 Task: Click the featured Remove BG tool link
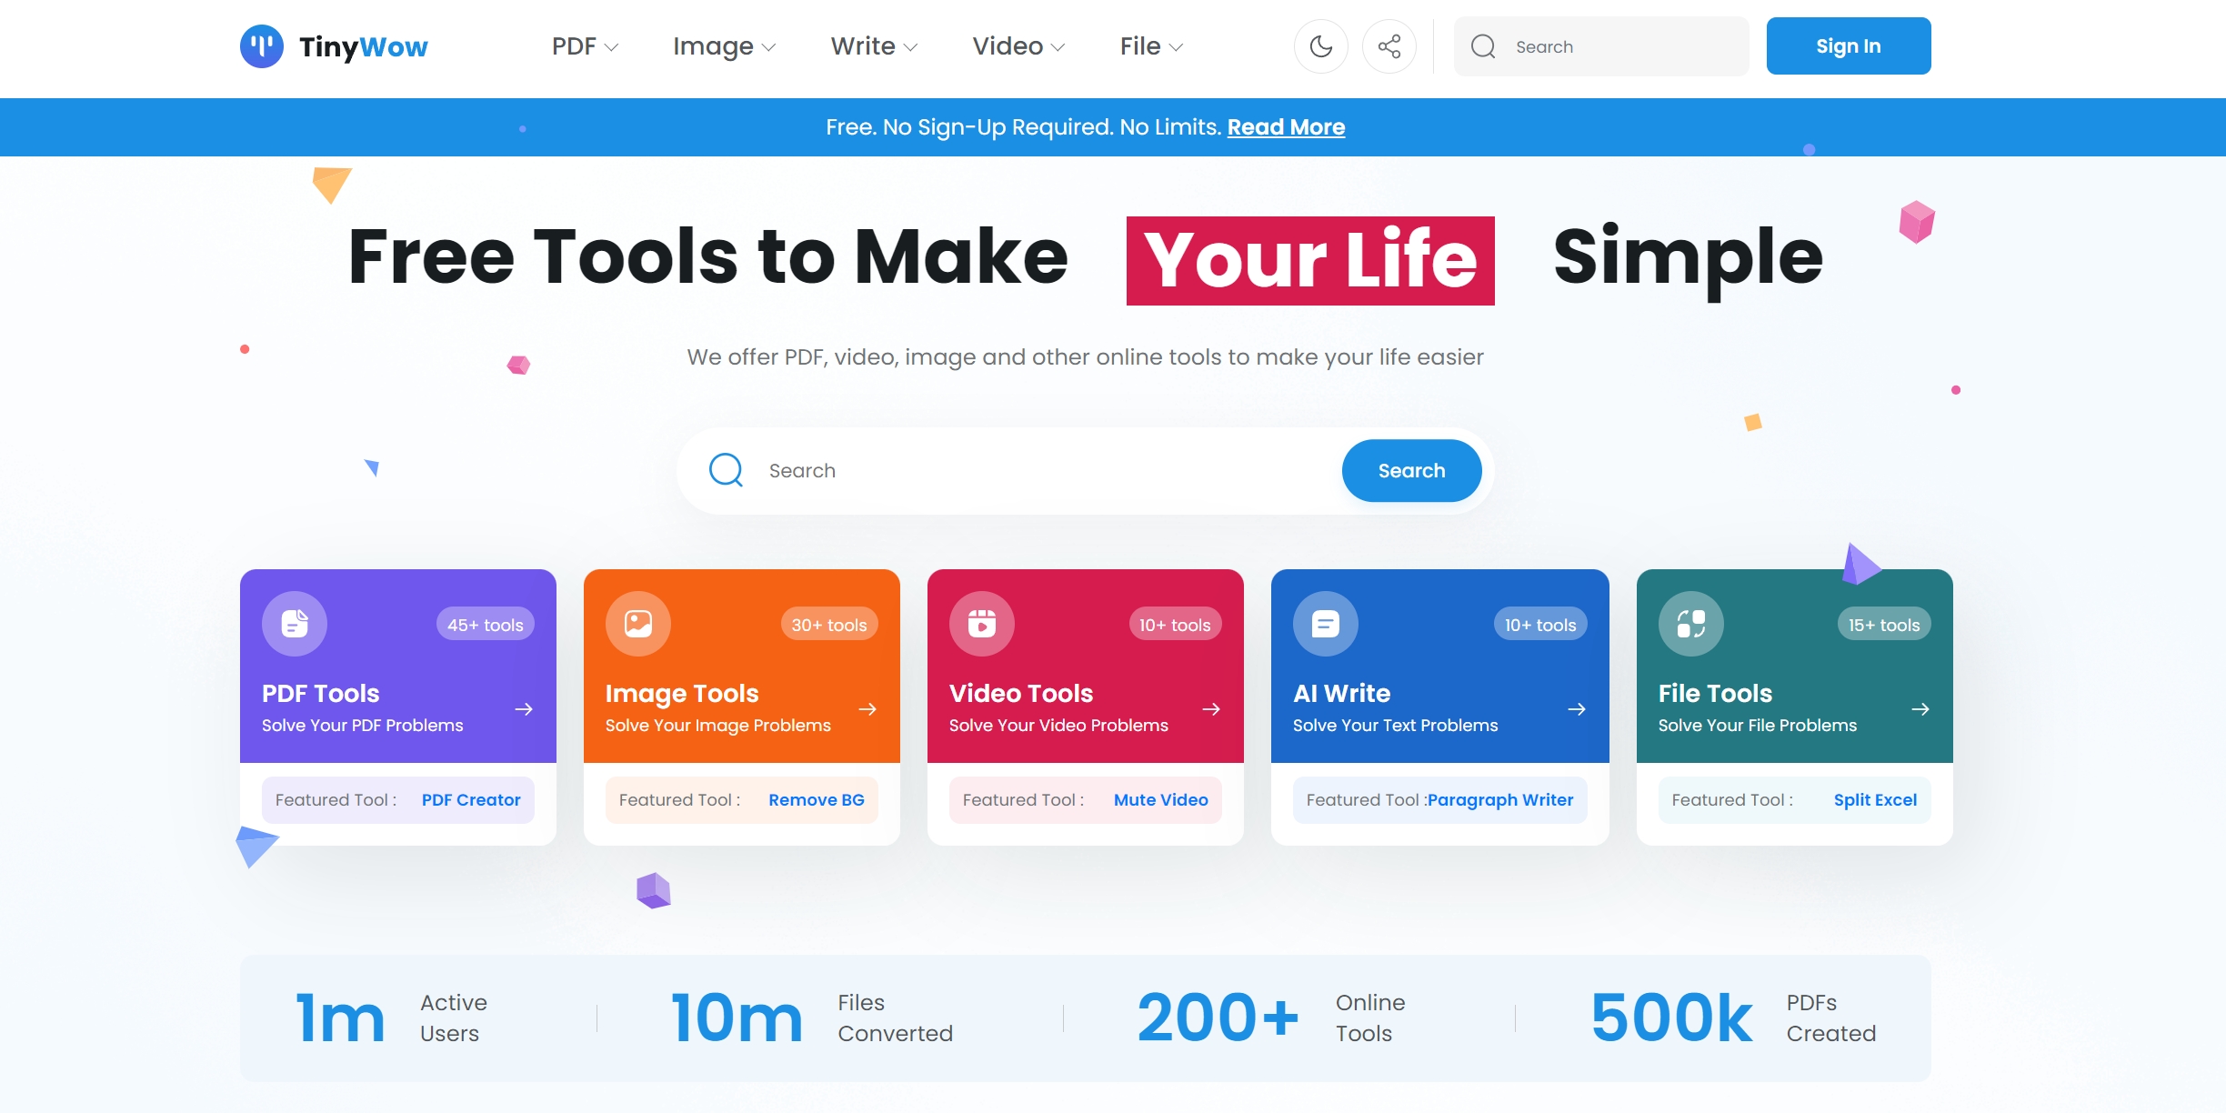click(x=817, y=799)
